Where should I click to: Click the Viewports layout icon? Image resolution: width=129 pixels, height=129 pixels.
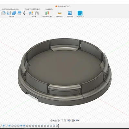[x=77, y=120]
